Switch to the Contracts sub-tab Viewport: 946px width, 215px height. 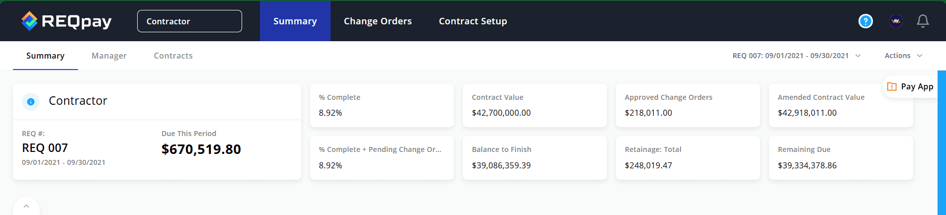pos(173,56)
